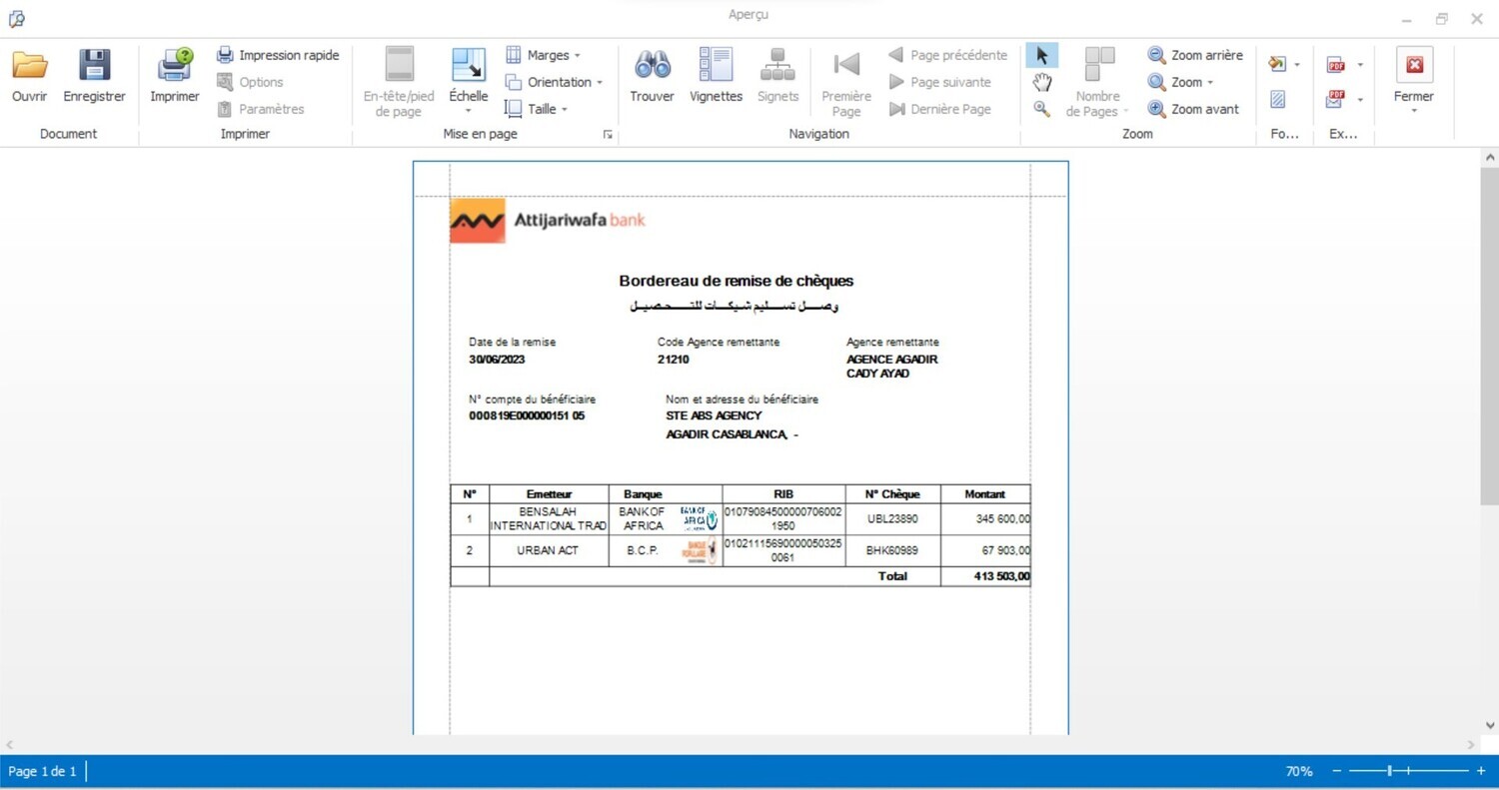Select the hand pan tool
This screenshot has height=790, width=1499.
click(1041, 82)
